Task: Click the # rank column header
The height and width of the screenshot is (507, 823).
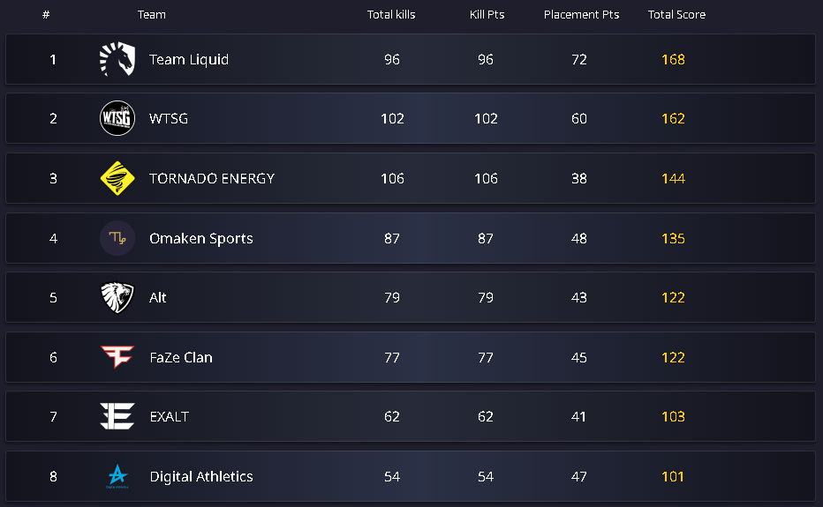Action: [x=46, y=15]
